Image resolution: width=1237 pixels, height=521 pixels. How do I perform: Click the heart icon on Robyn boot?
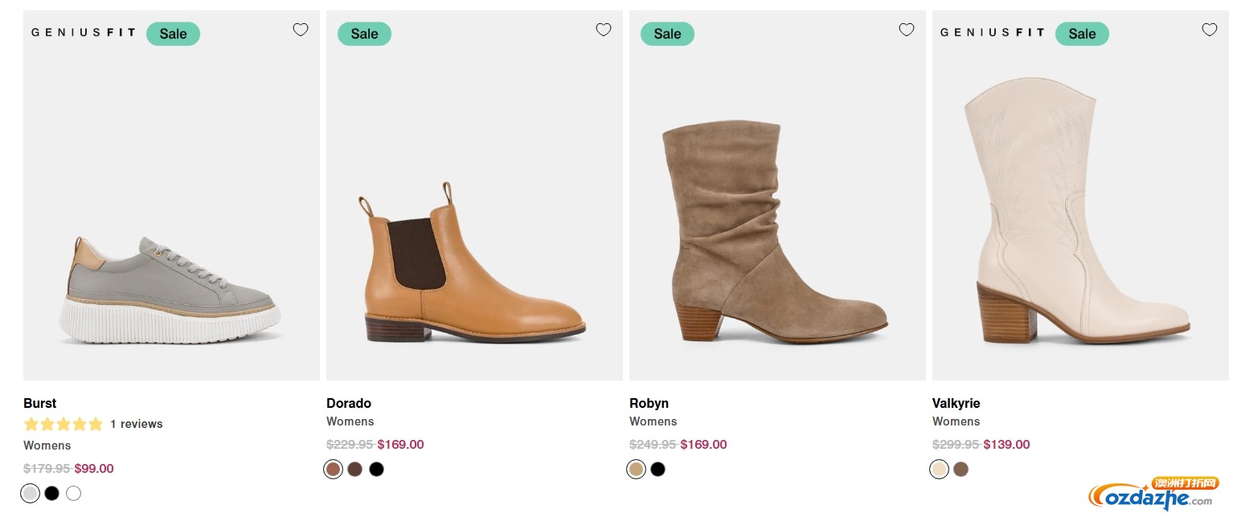pos(906,30)
